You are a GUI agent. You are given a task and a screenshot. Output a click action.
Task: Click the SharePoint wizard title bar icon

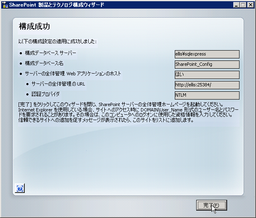[5, 5]
